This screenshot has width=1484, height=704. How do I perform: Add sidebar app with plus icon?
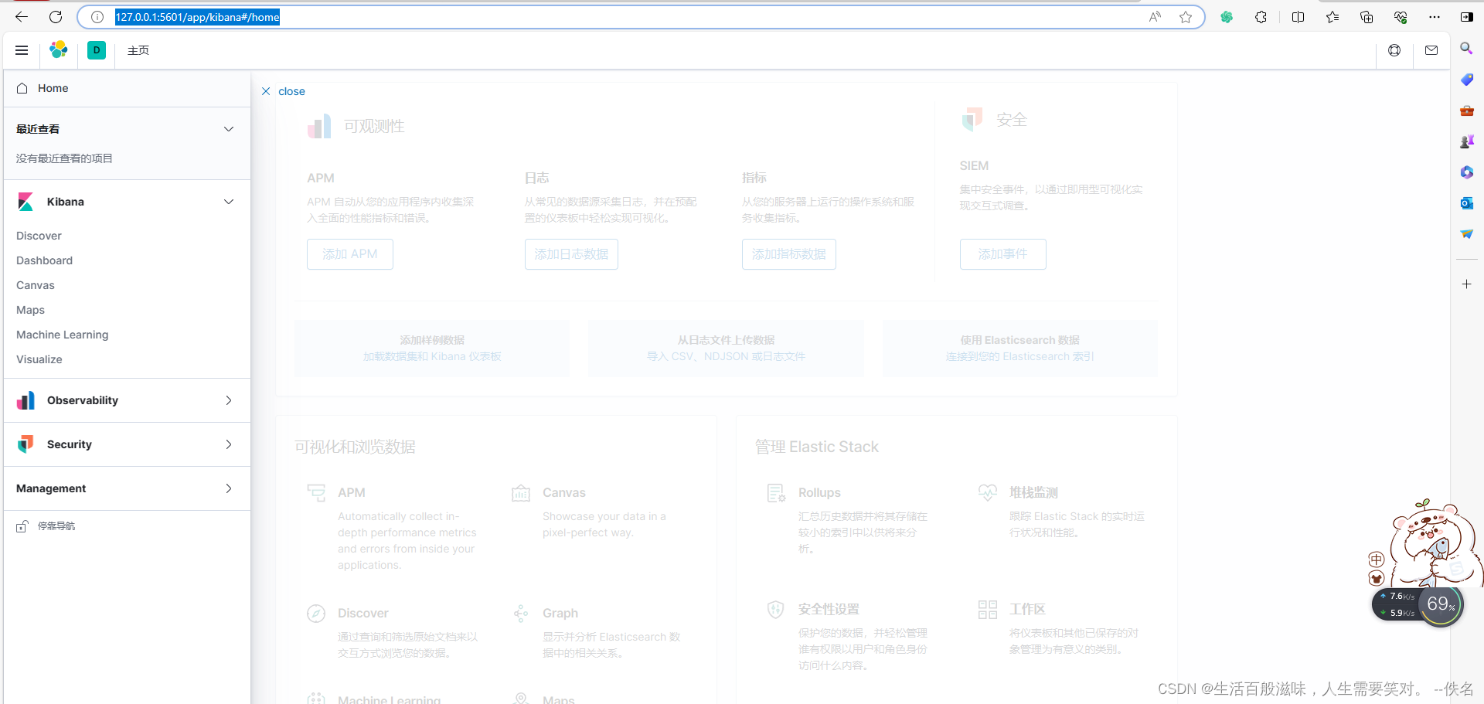pos(1466,284)
